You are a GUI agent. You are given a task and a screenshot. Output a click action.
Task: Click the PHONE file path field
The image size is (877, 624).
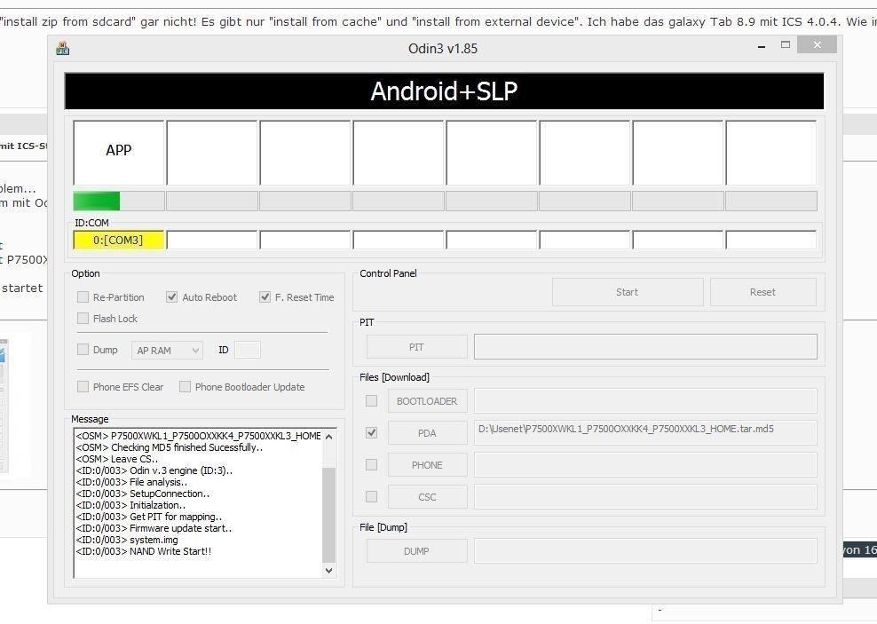point(645,464)
